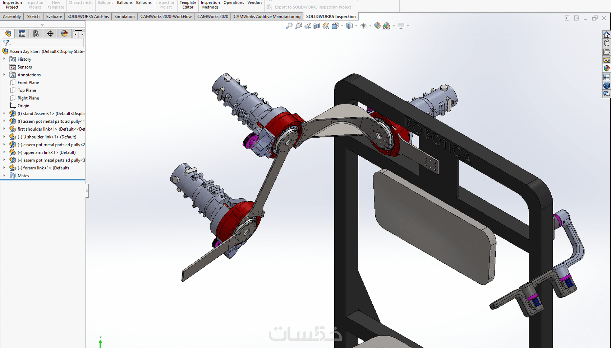Screen dimensions: 611x348
Task: Open the Evaluate tab
Action: click(x=54, y=17)
